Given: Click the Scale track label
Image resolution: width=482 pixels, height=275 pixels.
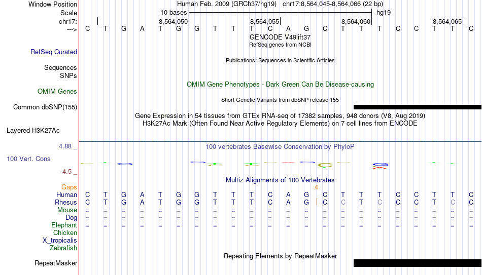Looking at the screenshot, I should coord(68,13).
